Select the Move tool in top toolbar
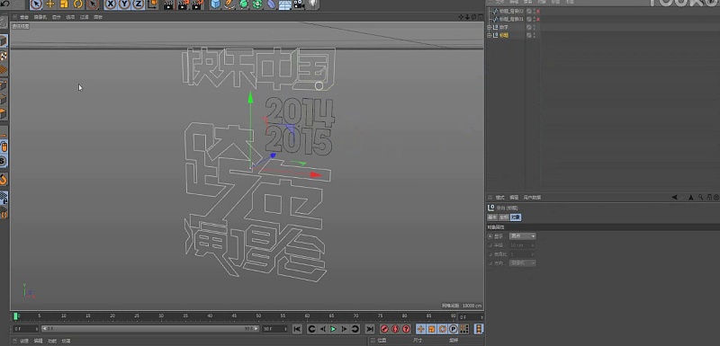This screenshot has height=346, width=720. pyautogui.click(x=50, y=4)
